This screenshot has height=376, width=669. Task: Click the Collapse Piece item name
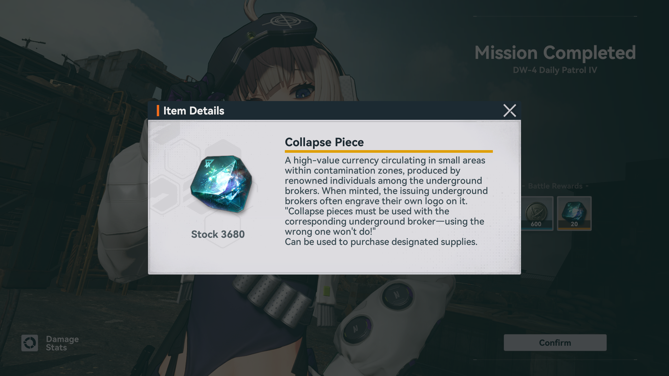324,142
